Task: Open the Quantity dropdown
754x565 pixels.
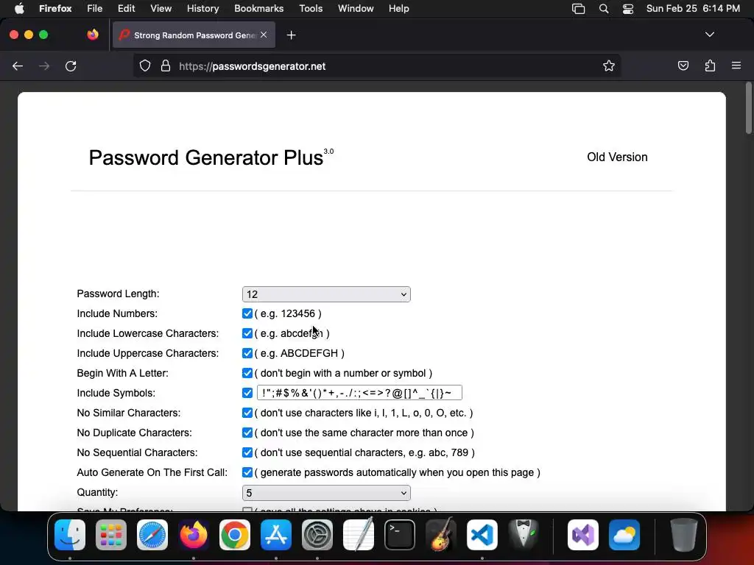Action: 326,492
